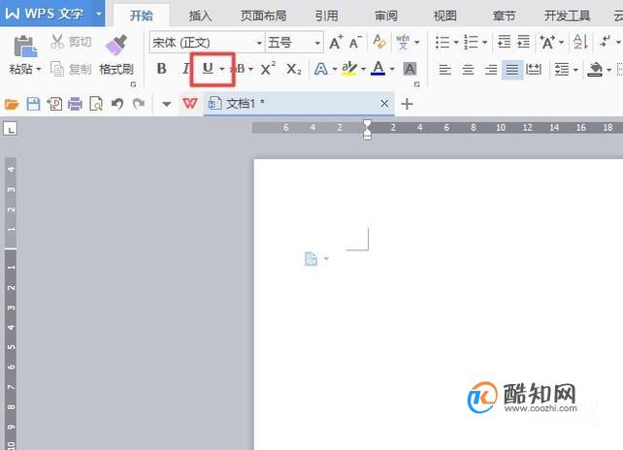Open the WPS application menu arrow
Screen dimensions: 623x450
pos(99,14)
